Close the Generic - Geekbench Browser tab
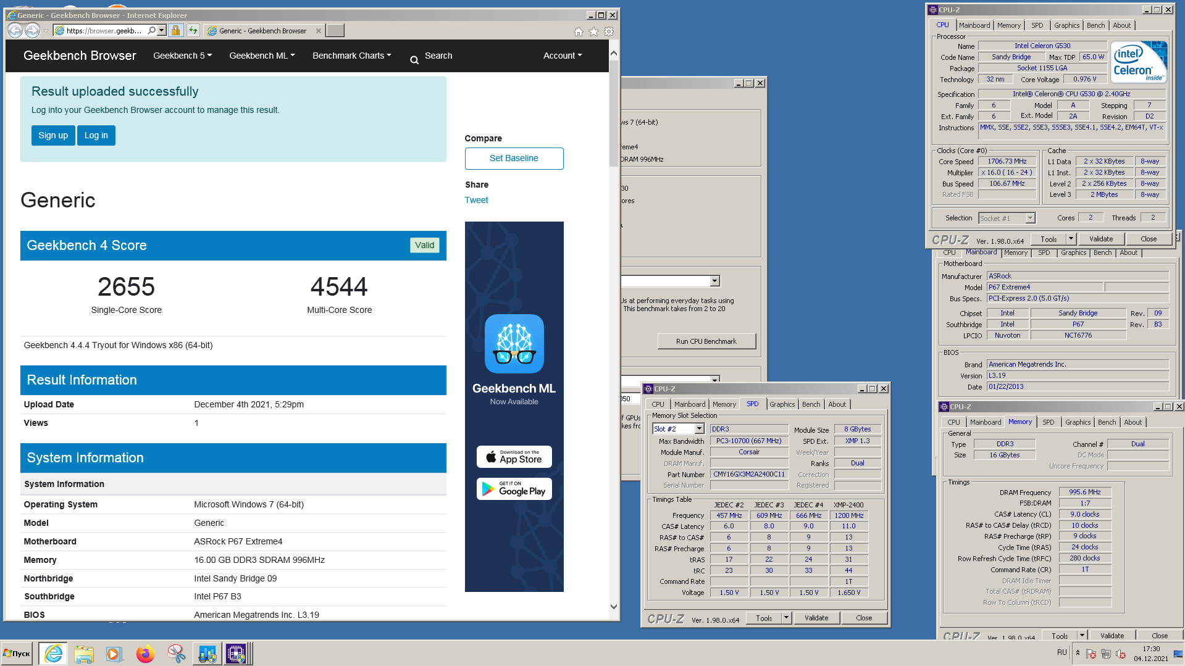The height and width of the screenshot is (666, 1185). click(319, 31)
